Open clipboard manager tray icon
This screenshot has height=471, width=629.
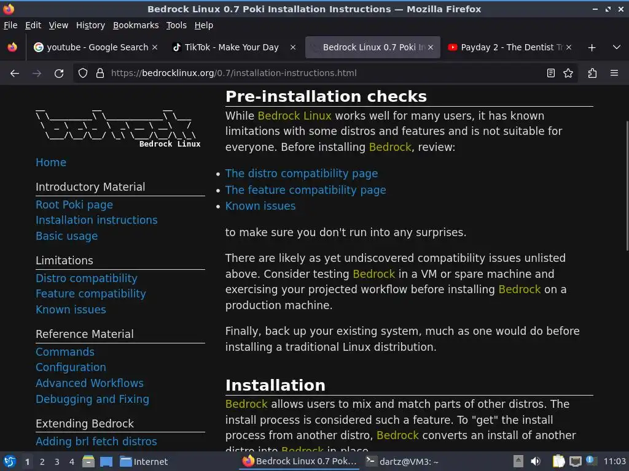558,461
